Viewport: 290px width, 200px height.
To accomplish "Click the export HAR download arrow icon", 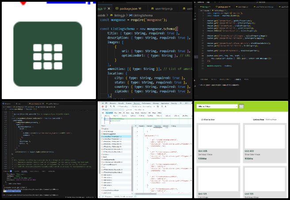I will (165, 107).
